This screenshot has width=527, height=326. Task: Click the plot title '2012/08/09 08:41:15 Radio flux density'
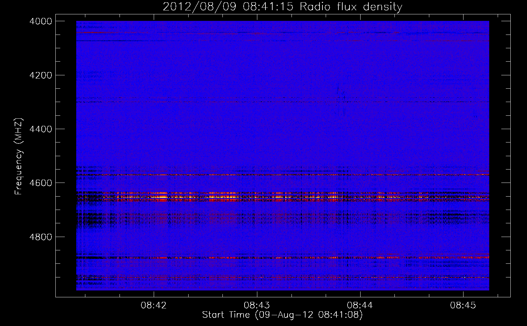282,7
